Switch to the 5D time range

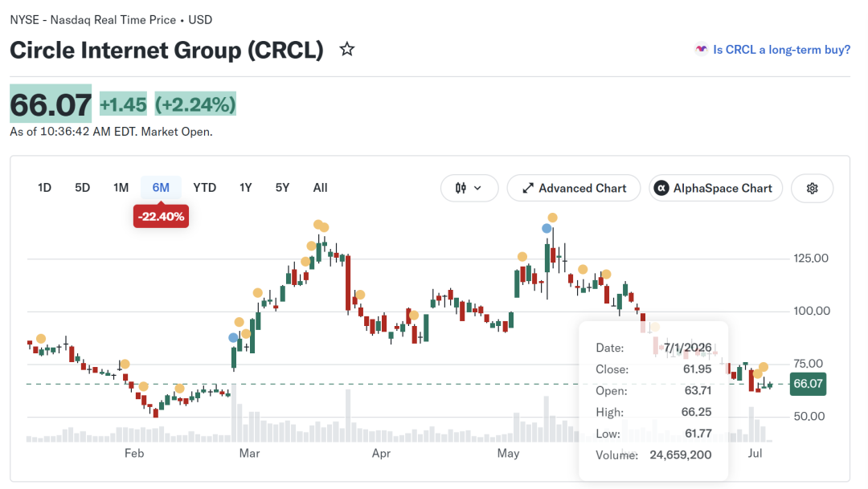tap(83, 188)
